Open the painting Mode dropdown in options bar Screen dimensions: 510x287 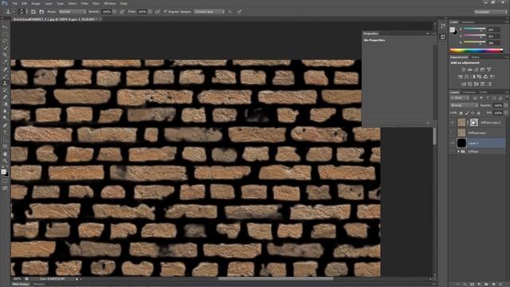(x=72, y=12)
